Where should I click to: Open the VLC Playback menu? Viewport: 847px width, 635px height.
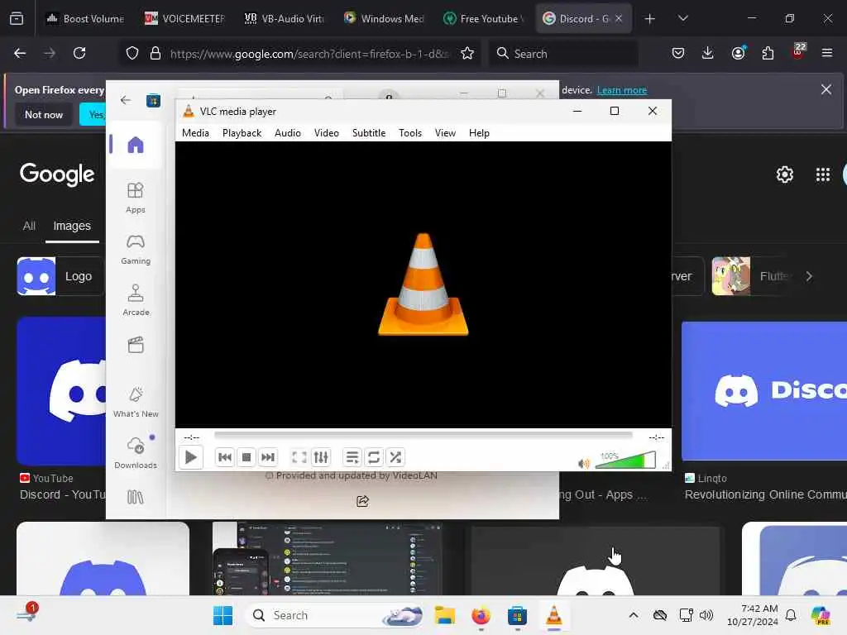click(242, 133)
